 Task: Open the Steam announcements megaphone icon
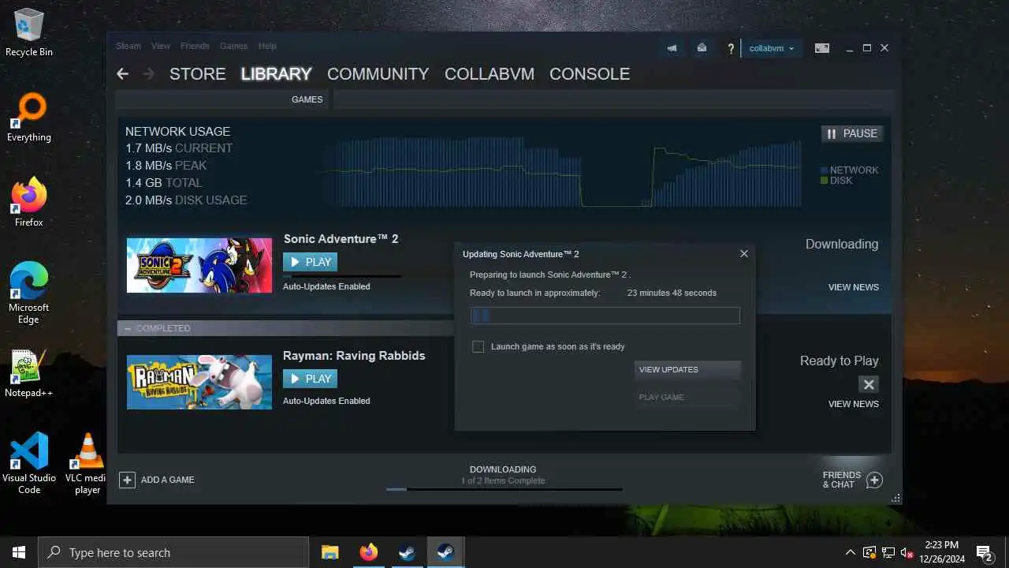click(x=672, y=48)
